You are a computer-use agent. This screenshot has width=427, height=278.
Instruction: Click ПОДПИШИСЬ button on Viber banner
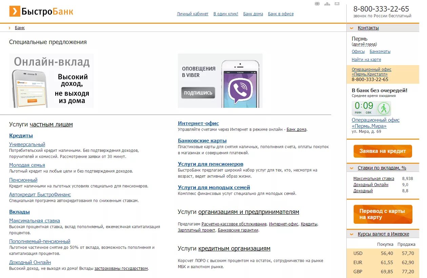(x=198, y=93)
